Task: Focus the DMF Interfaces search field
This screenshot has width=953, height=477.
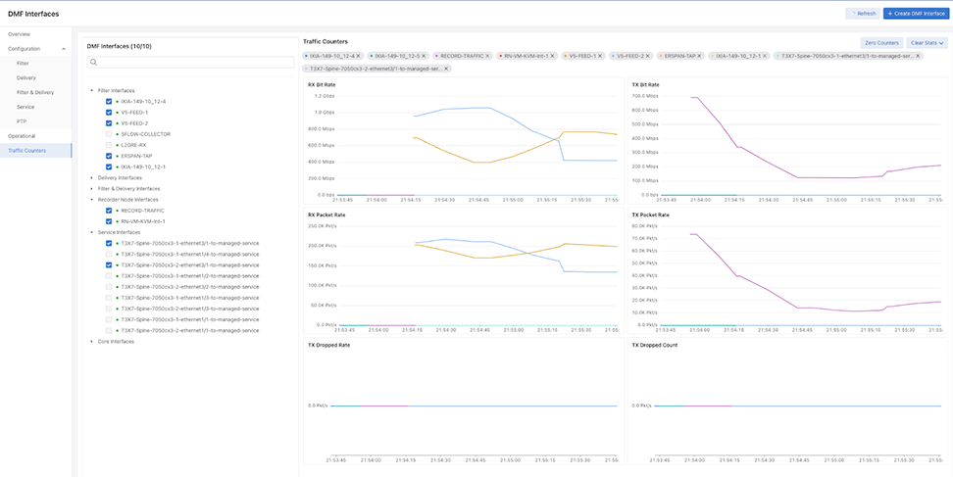Action: (x=191, y=63)
